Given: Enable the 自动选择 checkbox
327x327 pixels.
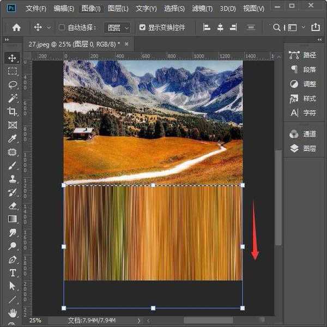Looking at the screenshot, I should pos(62,27).
